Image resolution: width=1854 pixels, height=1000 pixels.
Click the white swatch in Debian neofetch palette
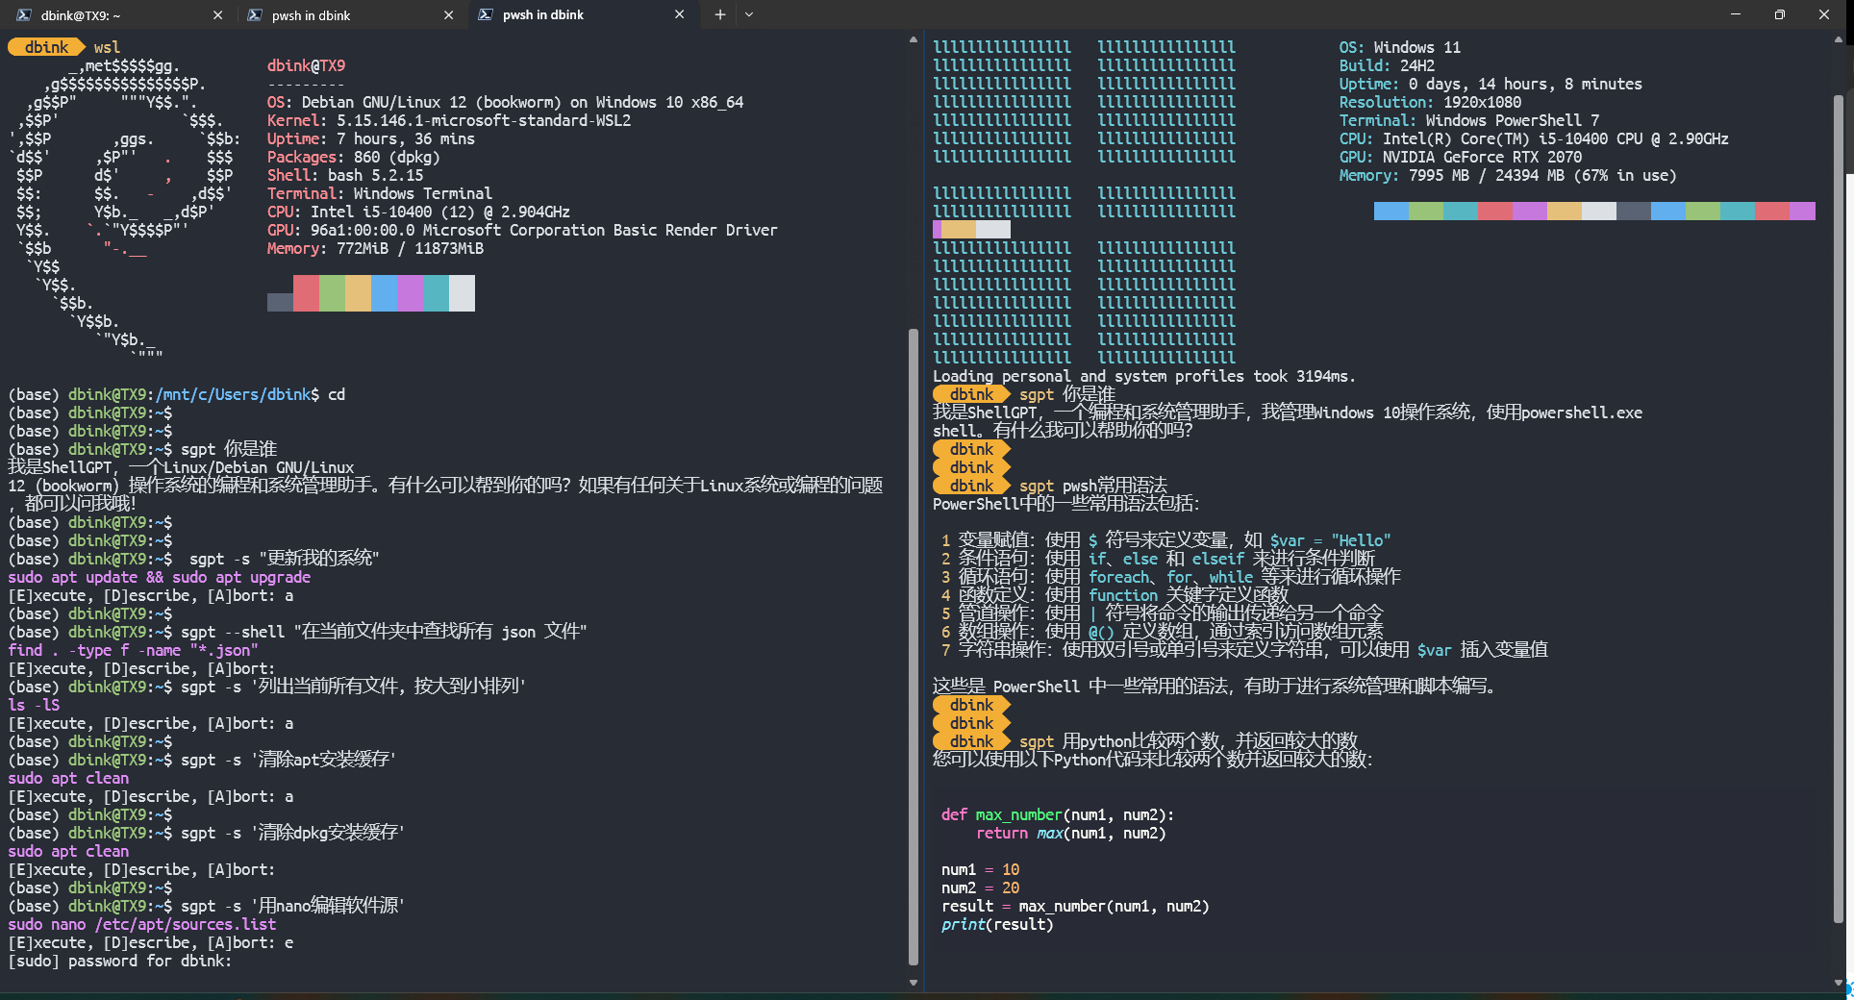(x=462, y=293)
